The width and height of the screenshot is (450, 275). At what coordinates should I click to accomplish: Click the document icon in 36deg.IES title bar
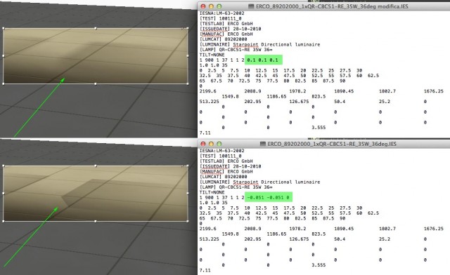coord(262,144)
